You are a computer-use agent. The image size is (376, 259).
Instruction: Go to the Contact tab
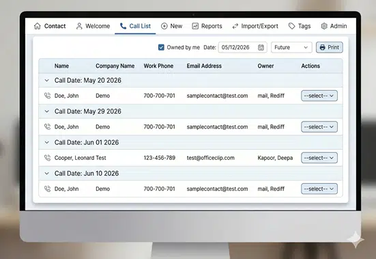pyautogui.click(x=50, y=26)
